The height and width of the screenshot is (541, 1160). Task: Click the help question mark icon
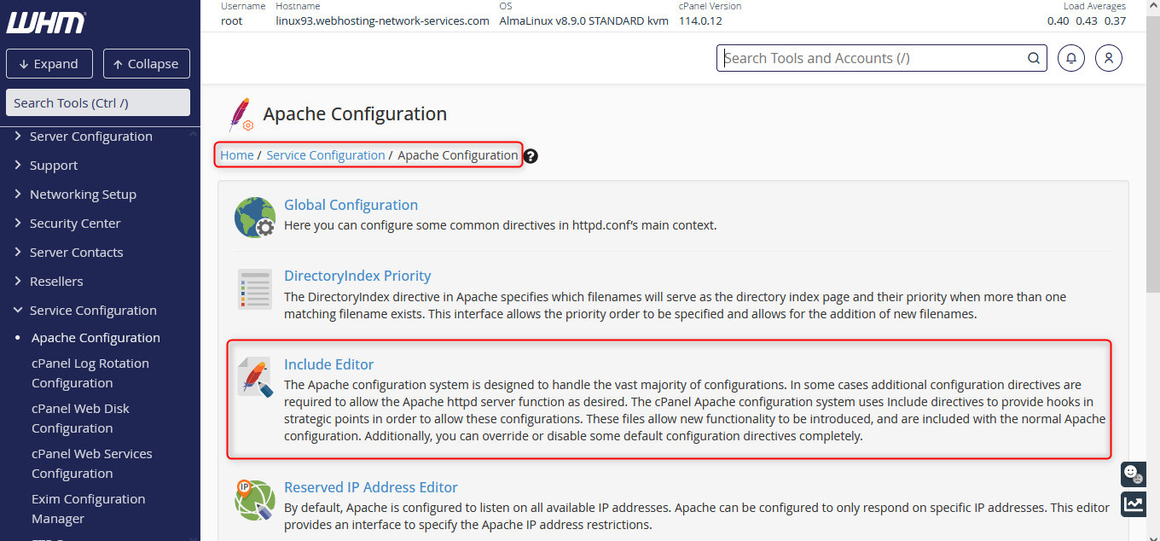click(531, 156)
